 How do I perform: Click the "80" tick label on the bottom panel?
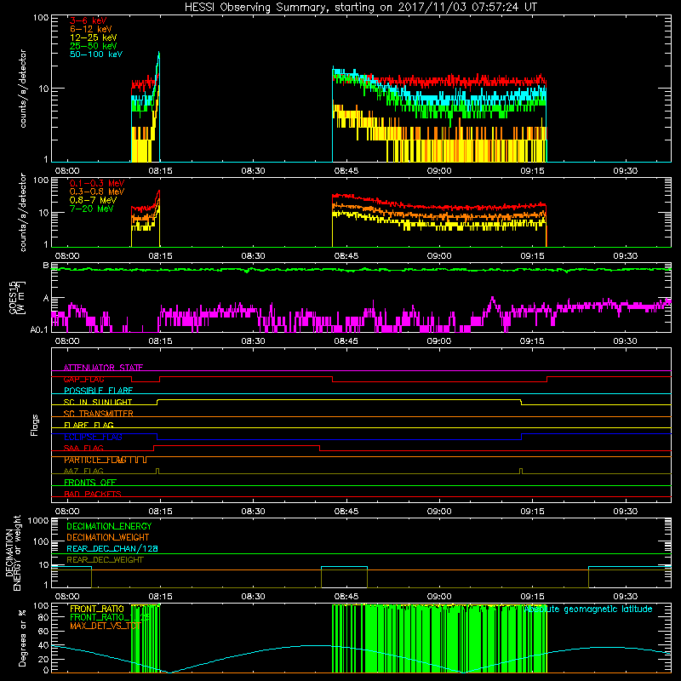(43, 617)
